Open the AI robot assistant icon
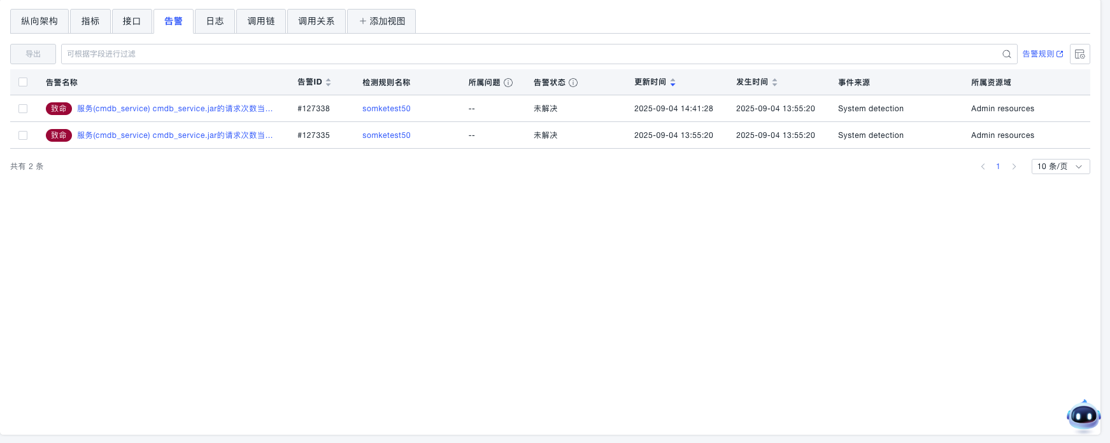Screen dimensions: 1110x443 click(x=1083, y=416)
